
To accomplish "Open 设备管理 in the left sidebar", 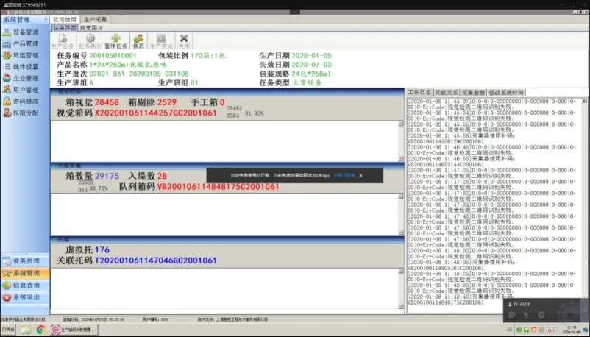I will click(x=25, y=32).
